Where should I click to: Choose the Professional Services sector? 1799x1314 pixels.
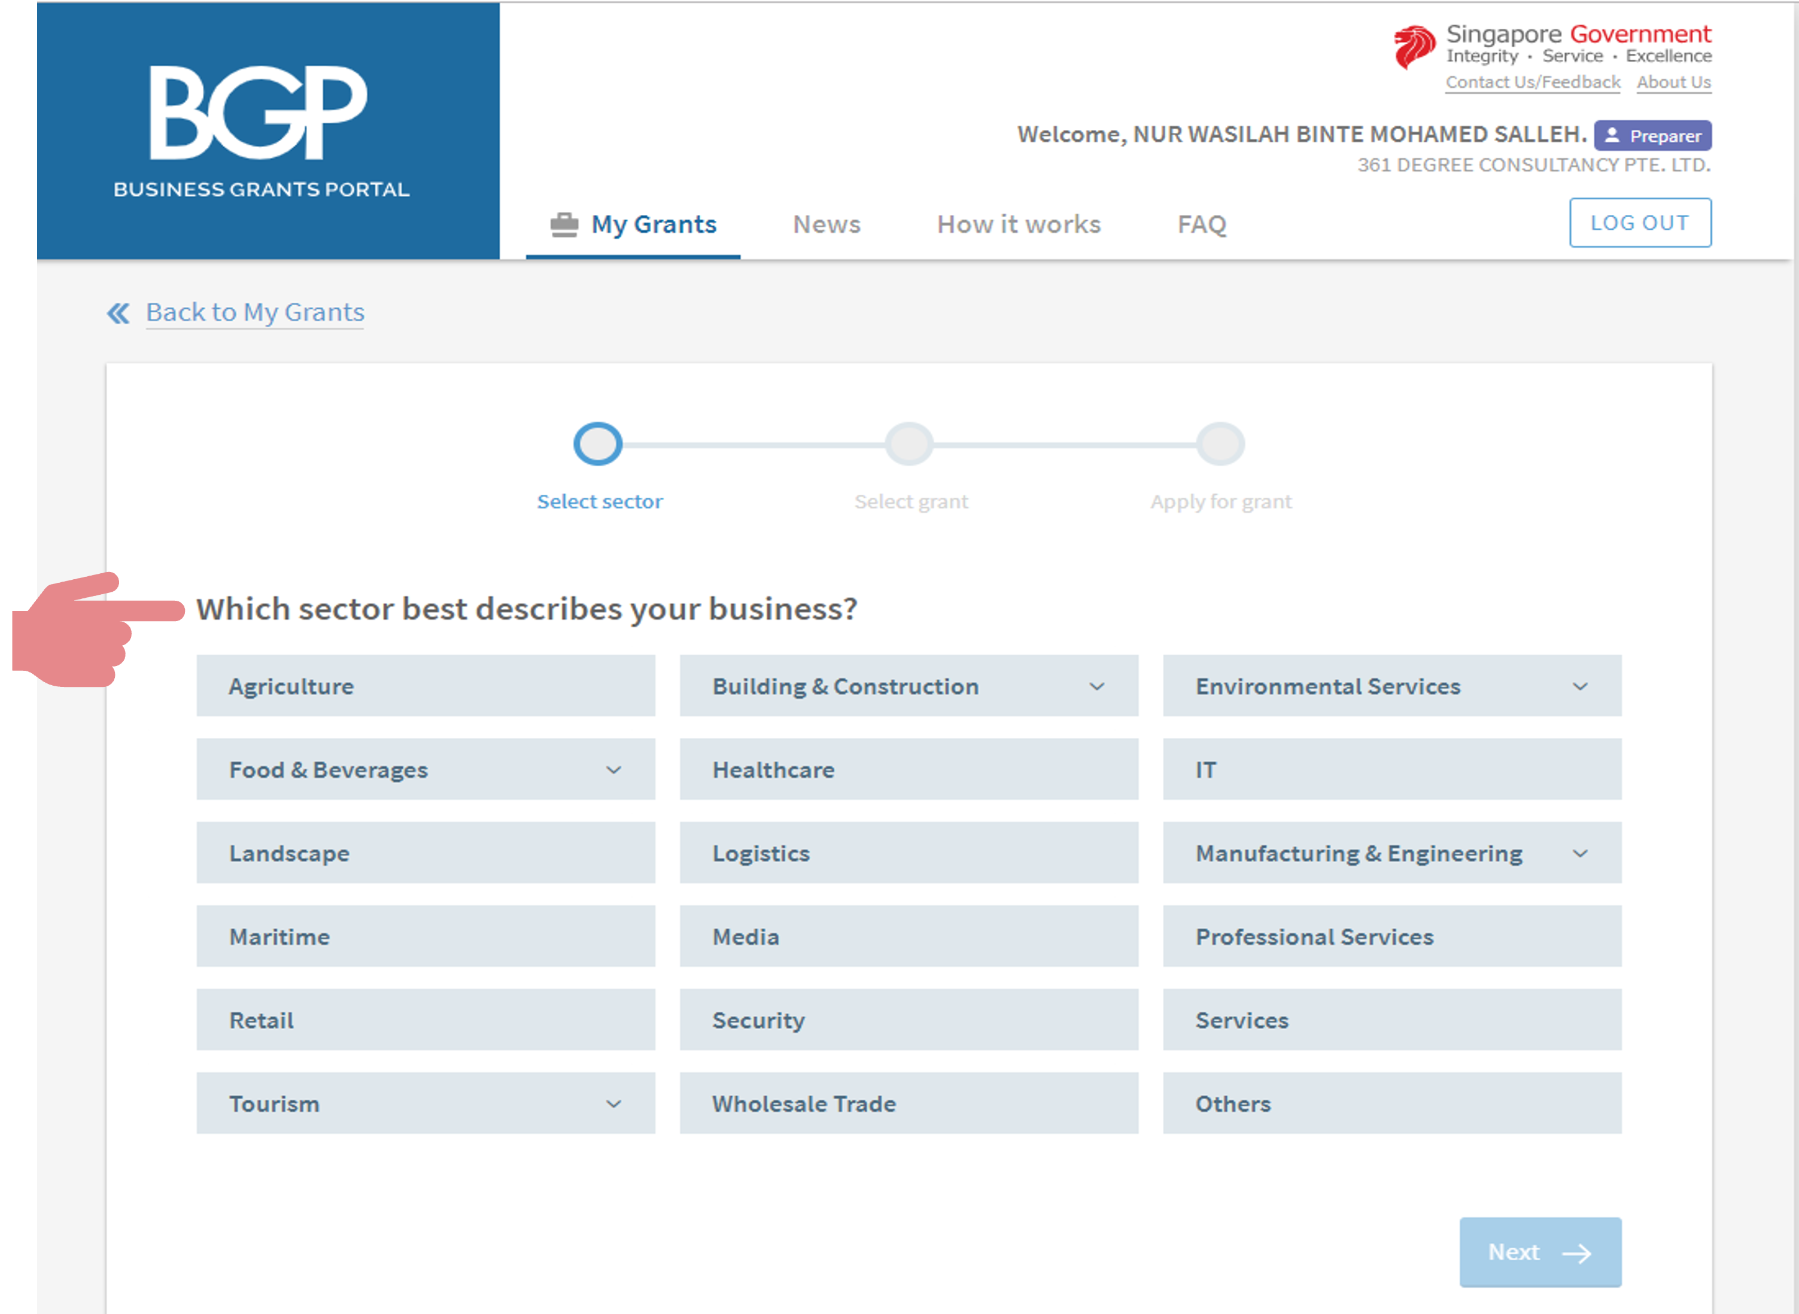(x=1391, y=937)
